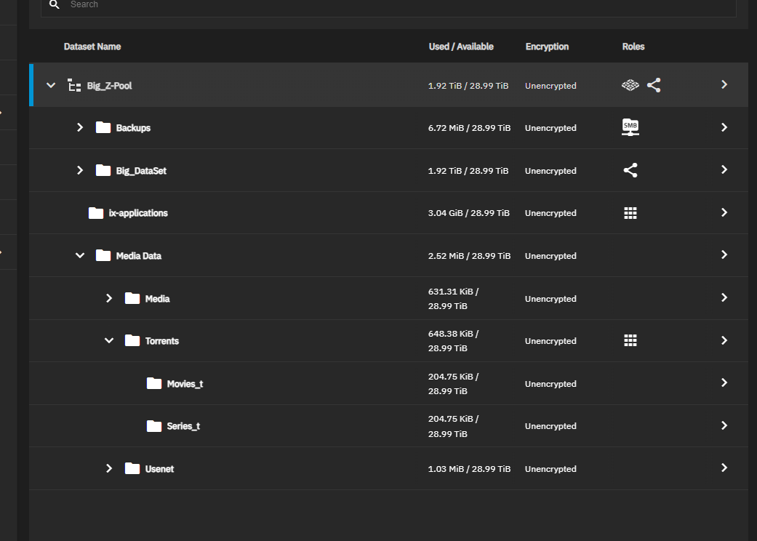The image size is (757, 541).
Task: Select the Usenet dataset name
Action: pyautogui.click(x=159, y=469)
